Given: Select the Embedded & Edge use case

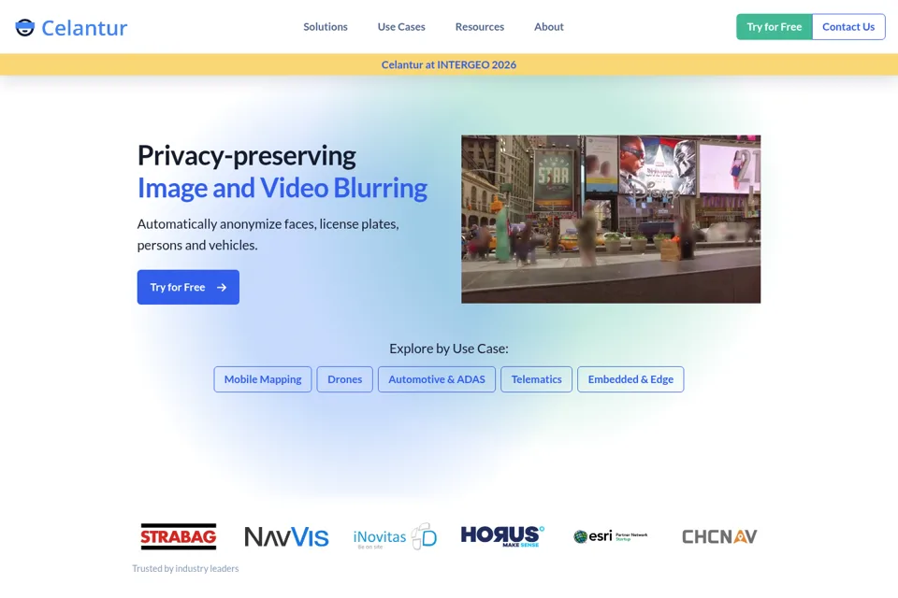Looking at the screenshot, I should point(630,379).
